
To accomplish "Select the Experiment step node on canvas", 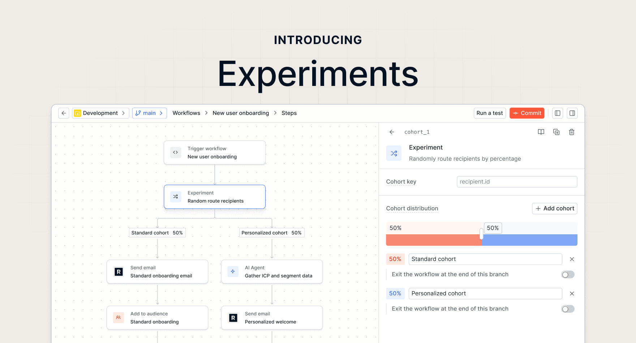I will [x=215, y=197].
